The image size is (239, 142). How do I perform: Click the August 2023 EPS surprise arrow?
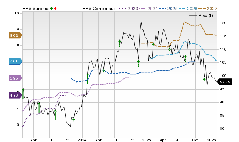[x=55, y=115]
